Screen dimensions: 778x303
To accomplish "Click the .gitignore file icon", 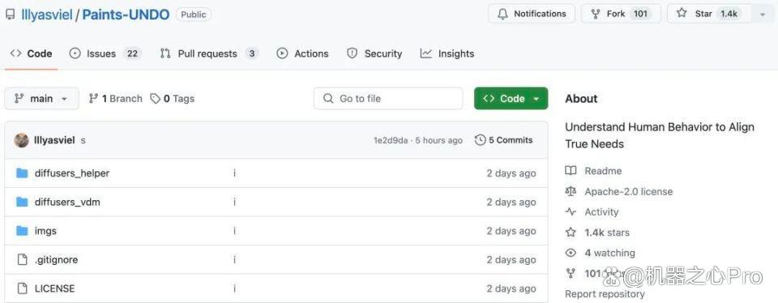I will pyautogui.click(x=22, y=259).
